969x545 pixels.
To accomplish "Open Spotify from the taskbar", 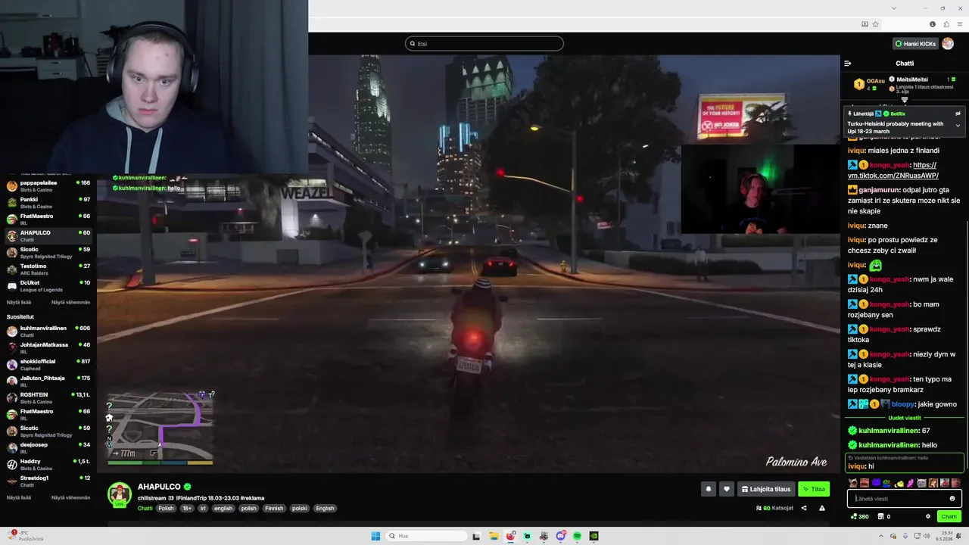I will point(577,536).
